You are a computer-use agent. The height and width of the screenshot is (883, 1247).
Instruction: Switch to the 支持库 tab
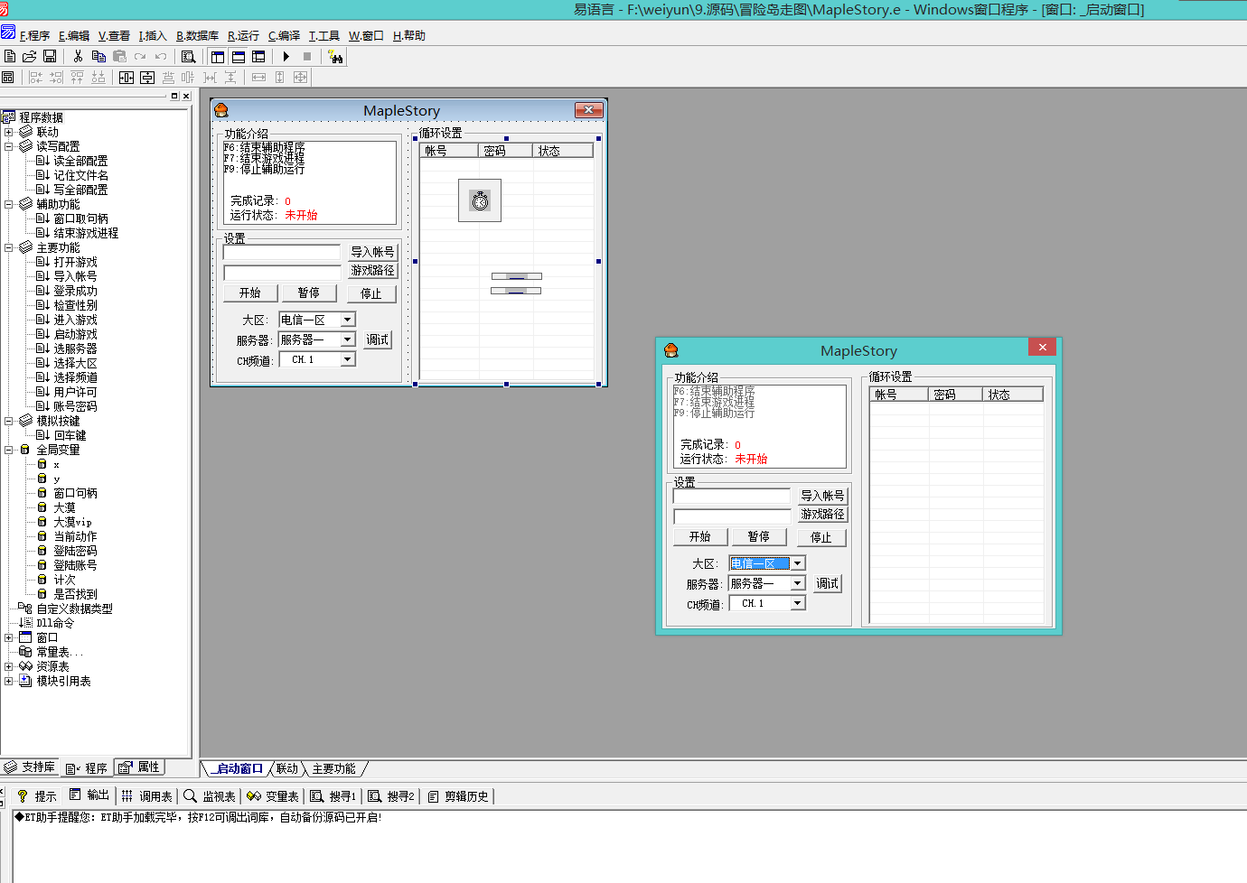(30, 767)
